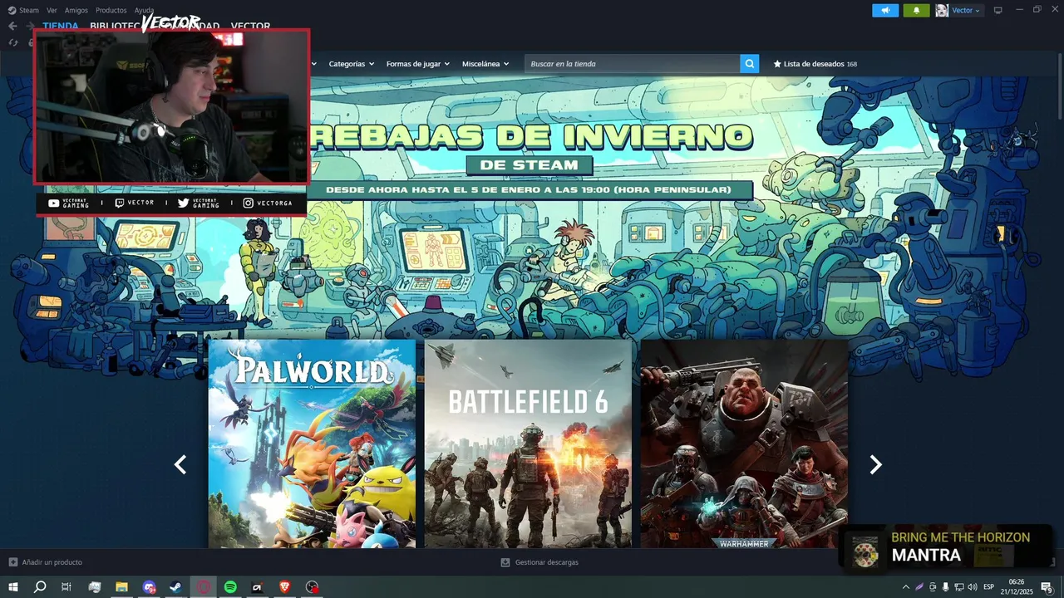The width and height of the screenshot is (1064, 598).
Task: Enter Big Picture mode via monitor icon
Action: 998,10
